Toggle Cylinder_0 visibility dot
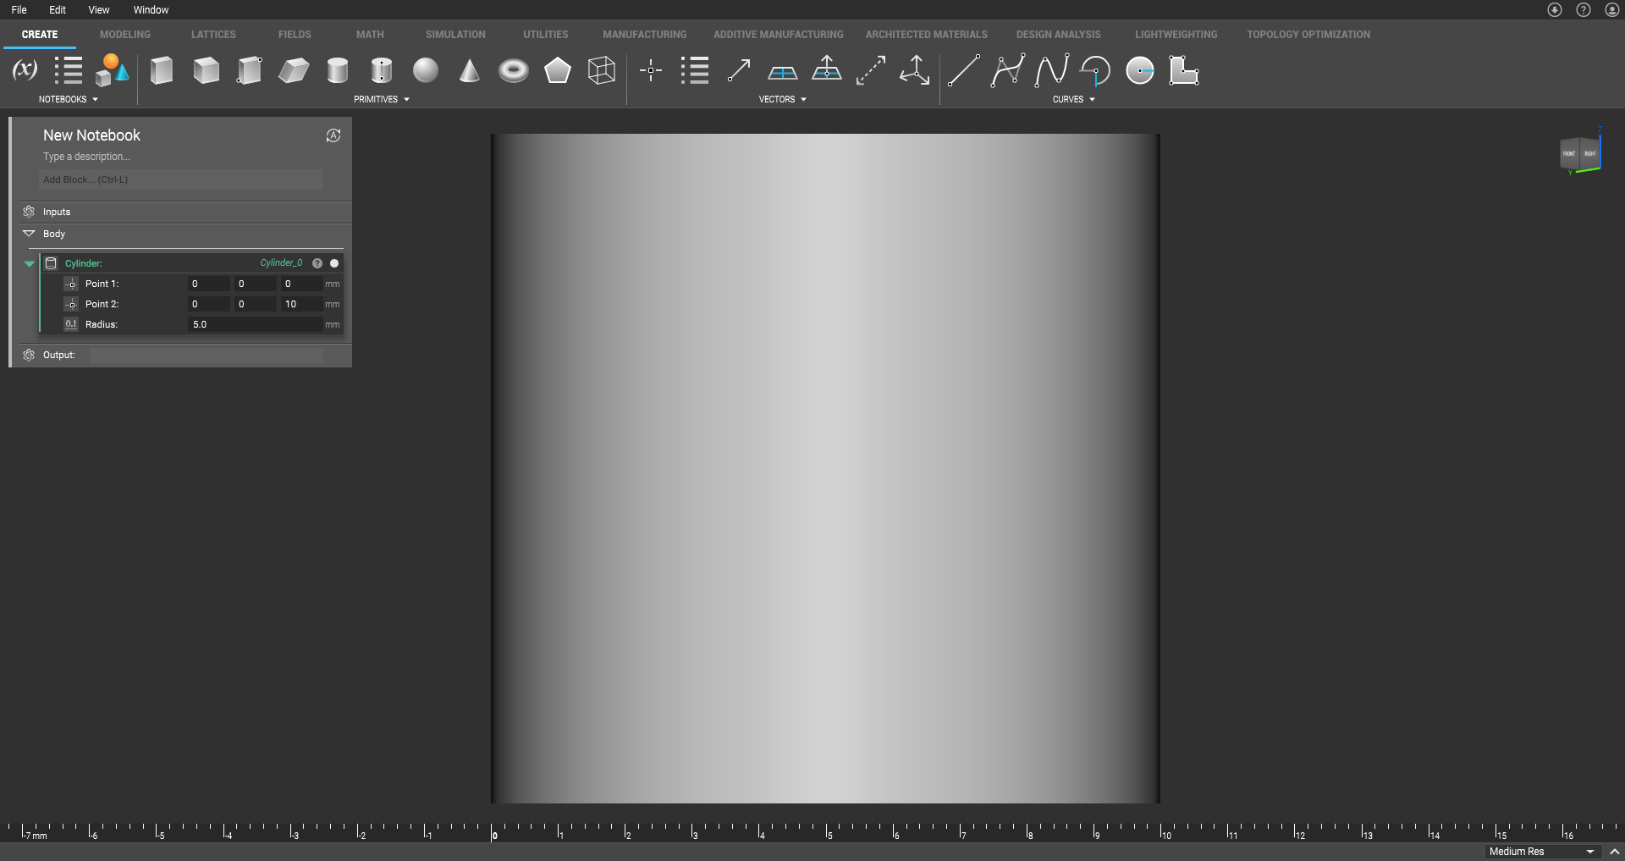 tap(334, 263)
